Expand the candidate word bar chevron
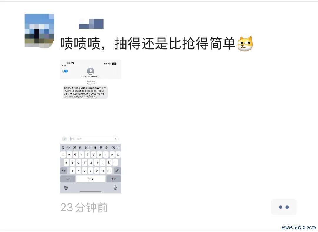The width and height of the screenshot is (318, 232). click(x=118, y=147)
